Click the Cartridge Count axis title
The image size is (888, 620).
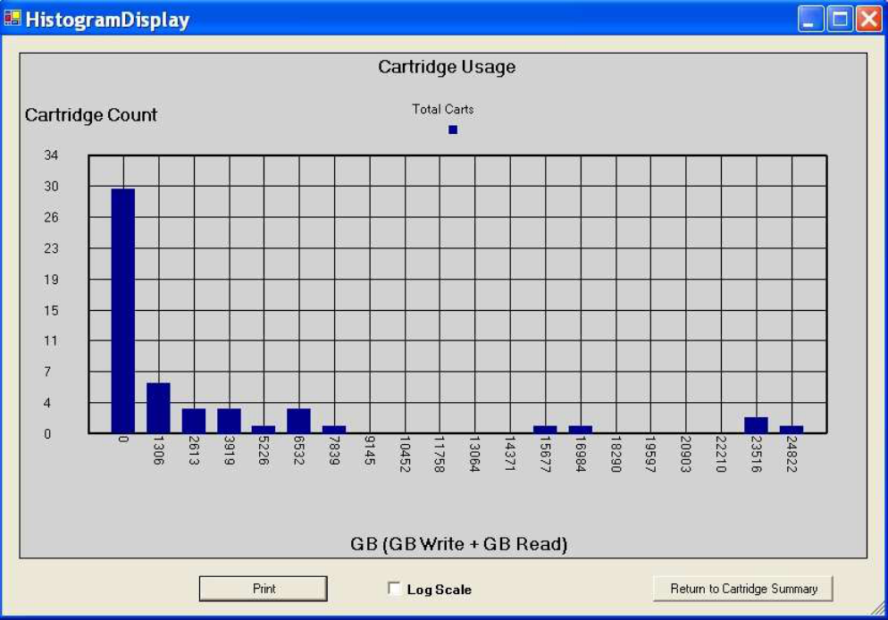[x=91, y=115]
